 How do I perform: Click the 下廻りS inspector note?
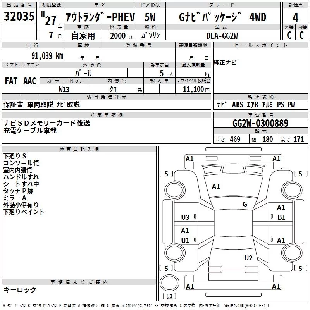(15, 156)
